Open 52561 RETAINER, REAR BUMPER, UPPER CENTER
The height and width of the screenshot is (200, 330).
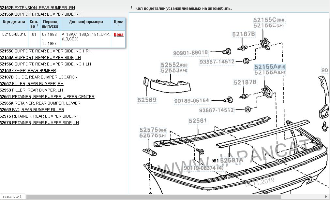pyautogui.click(x=47, y=97)
